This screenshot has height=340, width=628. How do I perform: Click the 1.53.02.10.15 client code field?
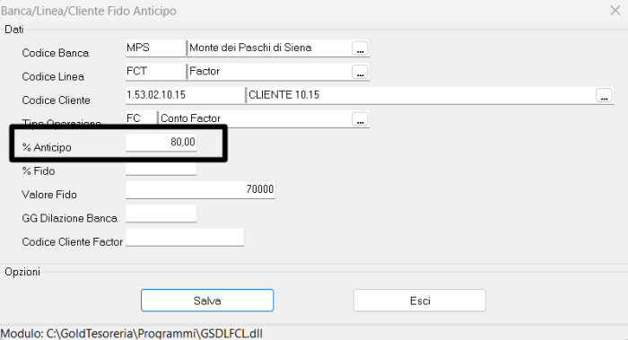click(x=185, y=95)
